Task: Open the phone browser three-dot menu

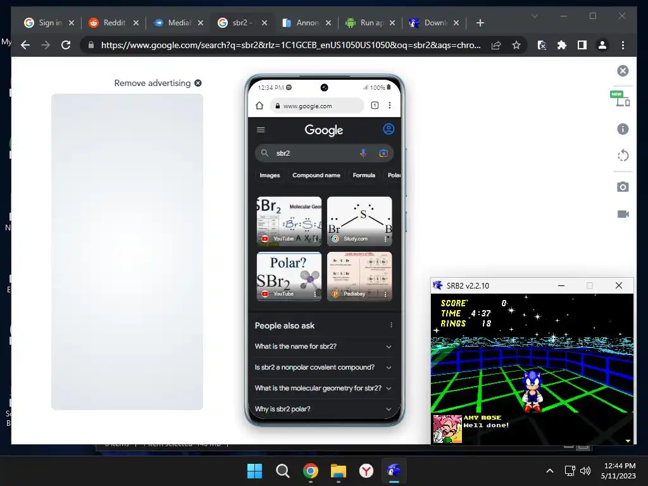Action: (389, 106)
